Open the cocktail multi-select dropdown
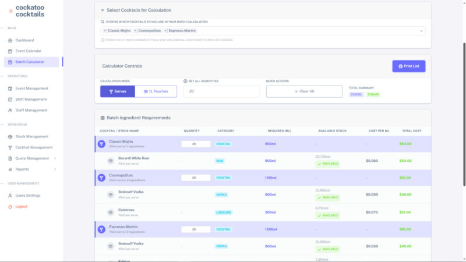Viewport: 466px width, 262px height. point(303,31)
